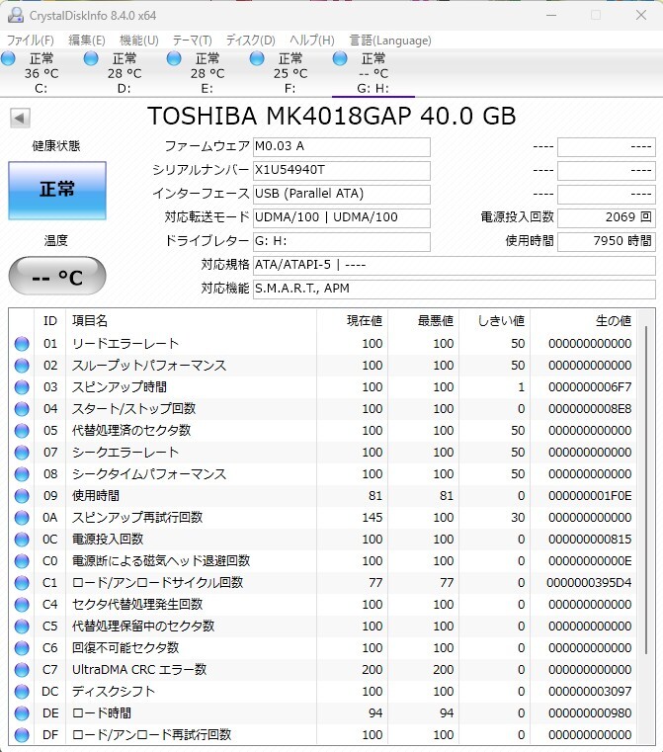
Task: Click status orb for リードエラーレート row
Action: pyautogui.click(x=22, y=344)
